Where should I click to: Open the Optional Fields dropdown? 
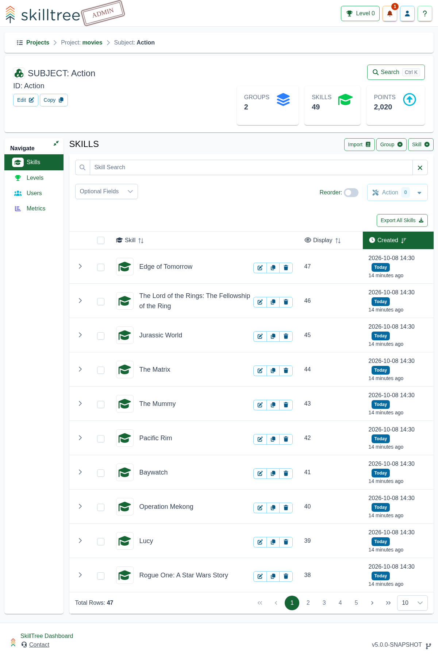pos(107,191)
